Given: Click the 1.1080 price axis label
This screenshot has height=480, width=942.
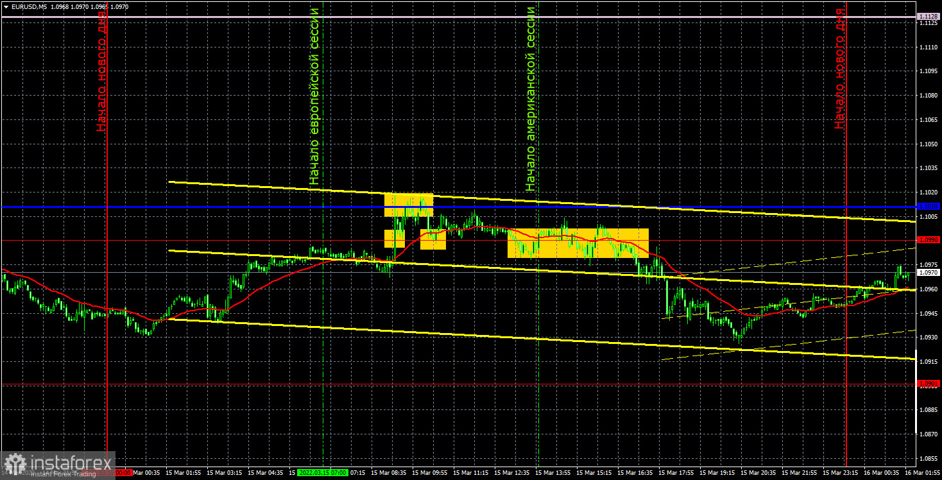Looking at the screenshot, I should [929, 96].
